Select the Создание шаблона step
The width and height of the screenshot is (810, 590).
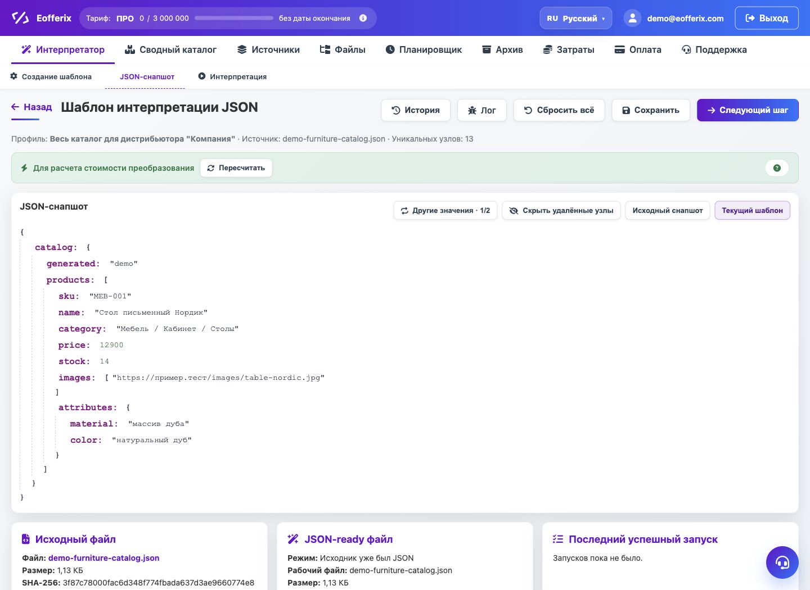[x=51, y=76]
